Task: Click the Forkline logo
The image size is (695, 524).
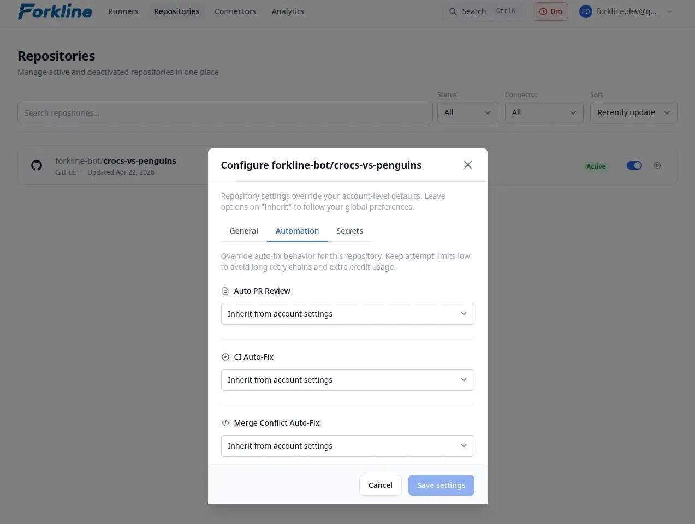Action: click(x=55, y=11)
